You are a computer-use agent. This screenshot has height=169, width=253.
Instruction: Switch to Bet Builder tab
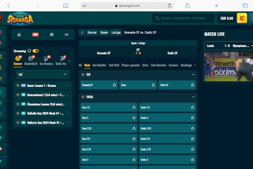coord(100,65)
